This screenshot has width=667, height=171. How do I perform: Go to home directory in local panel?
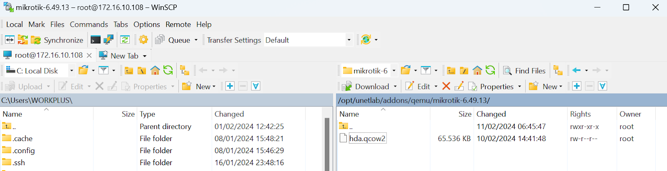155,70
